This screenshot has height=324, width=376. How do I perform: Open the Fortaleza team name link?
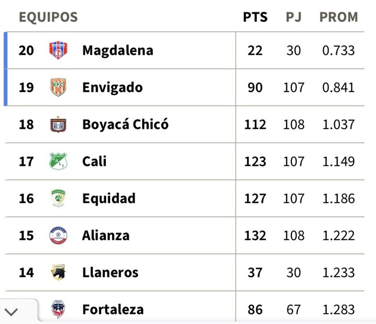coord(113,309)
